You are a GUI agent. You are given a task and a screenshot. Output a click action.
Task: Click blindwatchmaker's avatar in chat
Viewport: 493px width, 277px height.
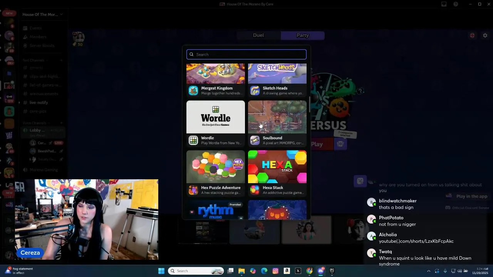371,202
